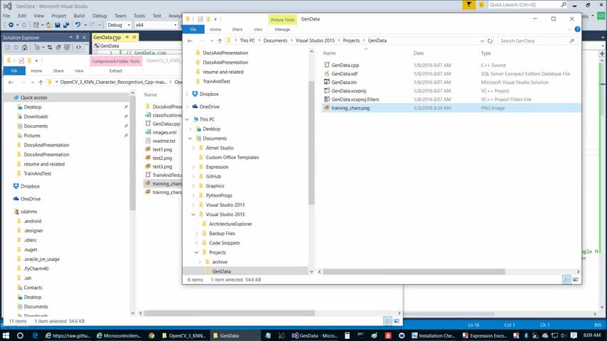The height and width of the screenshot is (341, 607).
Task: Click Save All icon in Visual Studio toolbar
Action: tap(66, 25)
